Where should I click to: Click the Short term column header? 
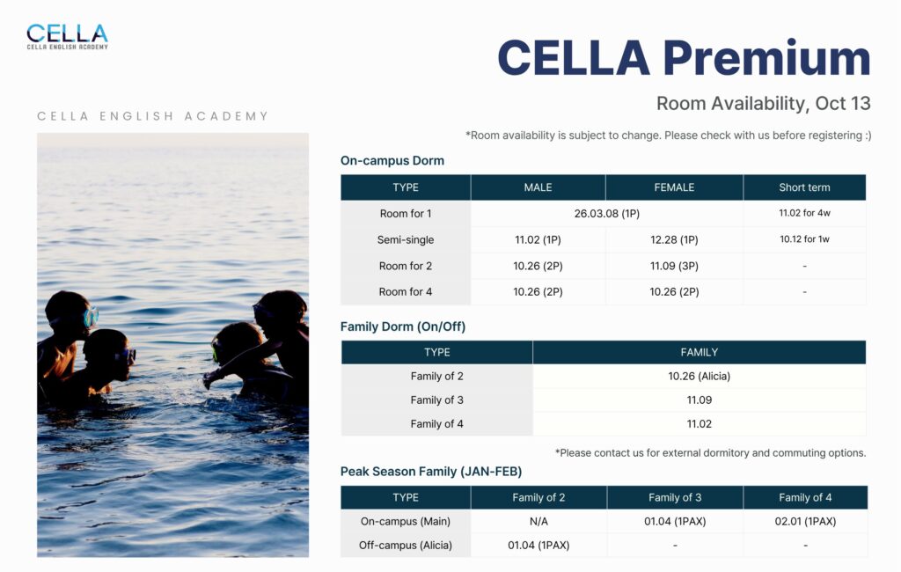pos(804,187)
